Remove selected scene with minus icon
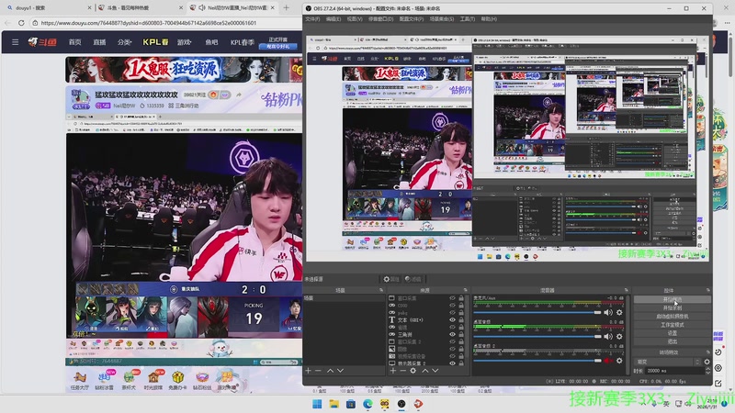Image resolution: width=735 pixels, height=413 pixels. point(318,371)
